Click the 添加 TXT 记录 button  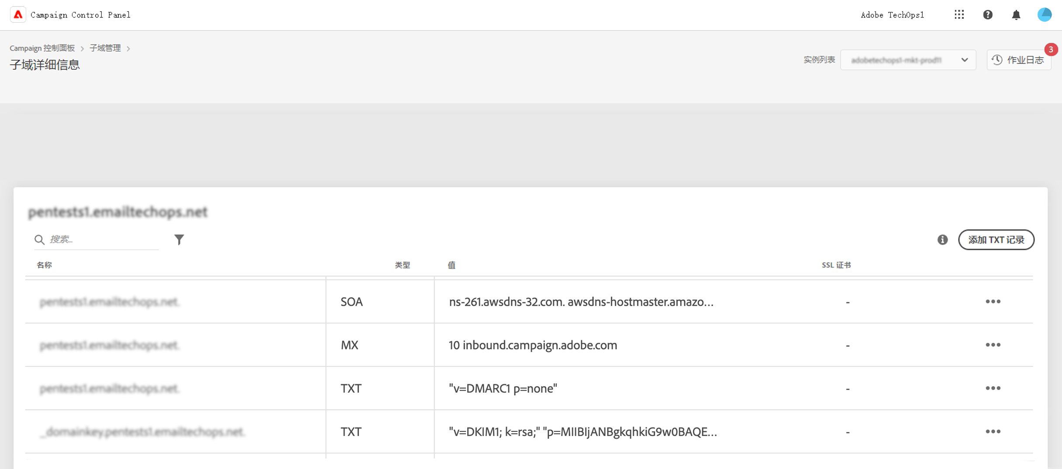tap(996, 240)
